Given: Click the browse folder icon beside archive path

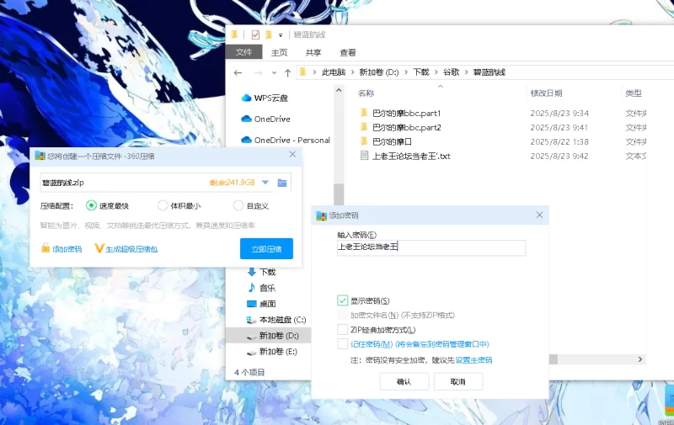Looking at the screenshot, I should click(282, 183).
